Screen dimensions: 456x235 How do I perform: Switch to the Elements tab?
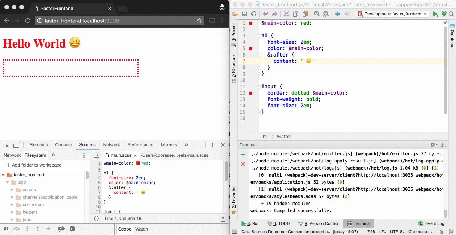[39, 145]
